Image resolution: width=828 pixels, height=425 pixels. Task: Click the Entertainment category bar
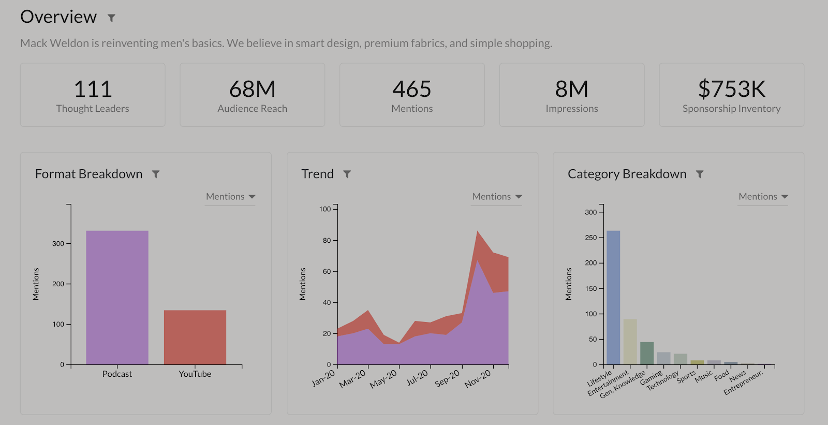point(630,342)
